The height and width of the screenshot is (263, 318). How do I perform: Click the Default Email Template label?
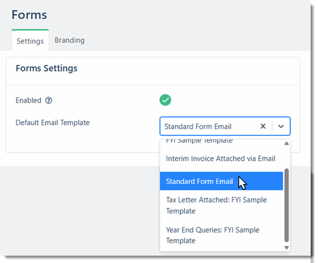coord(52,123)
